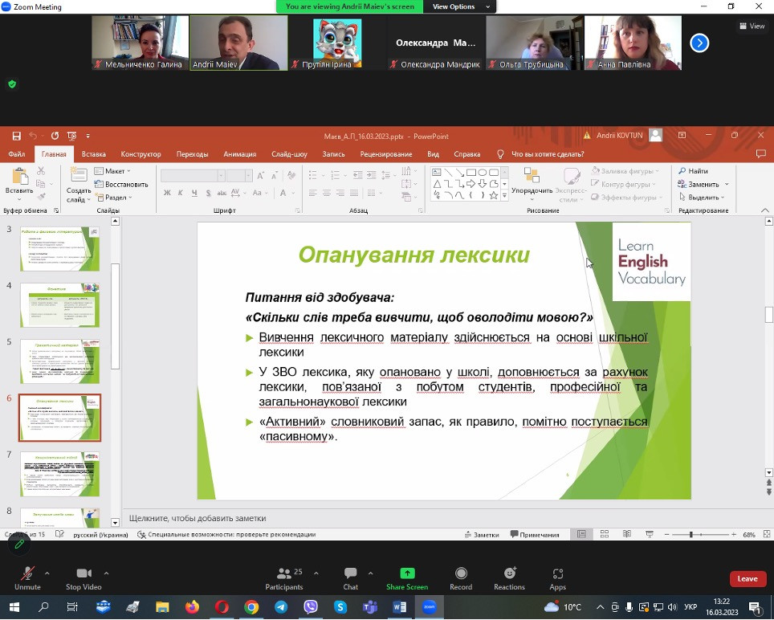
Task: Open the Анимация ribbon tab
Action: [x=239, y=154]
